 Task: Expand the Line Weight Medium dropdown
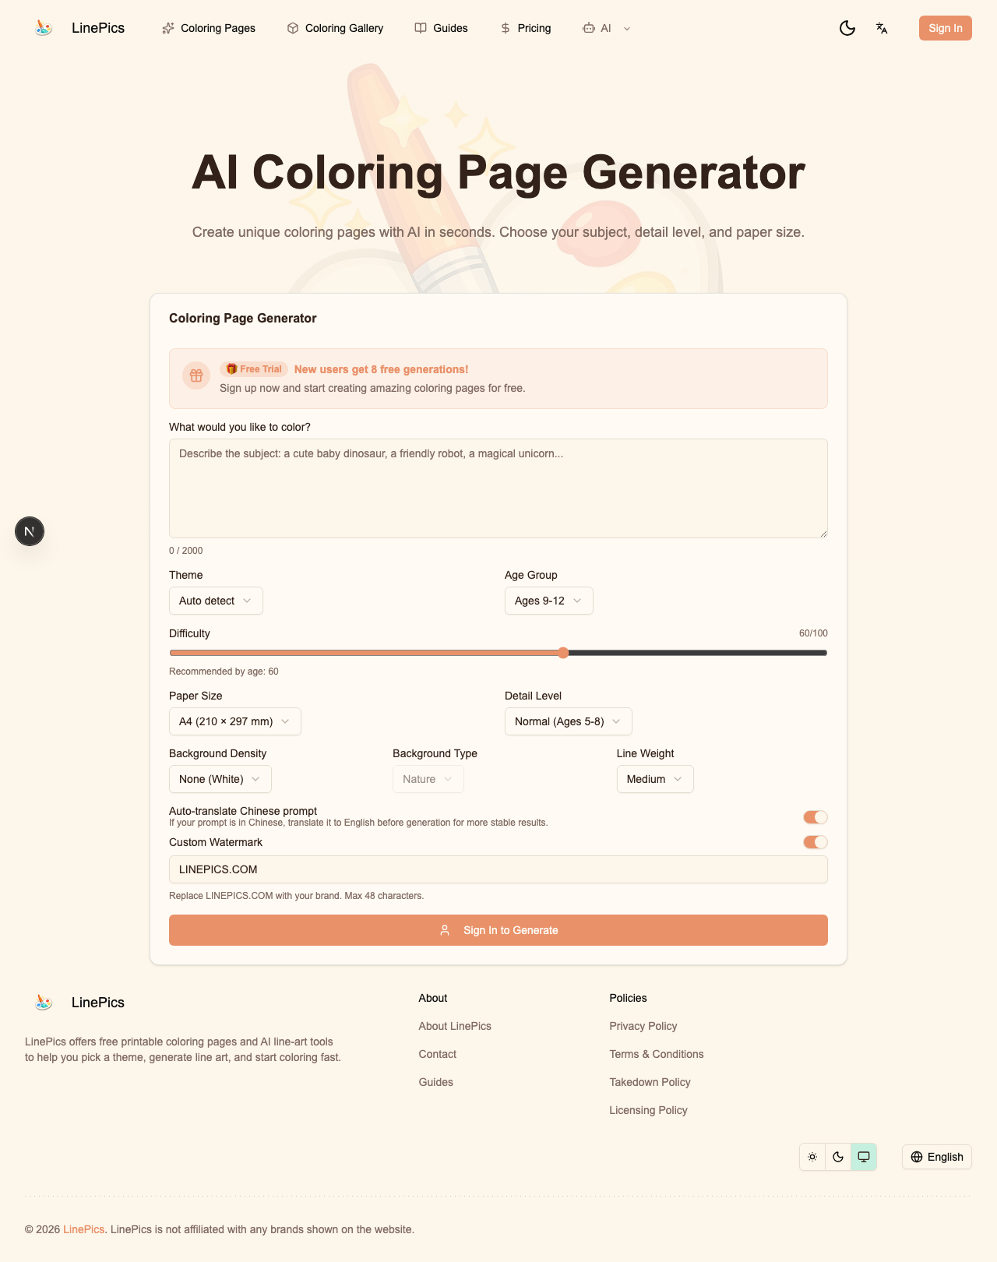[654, 779]
